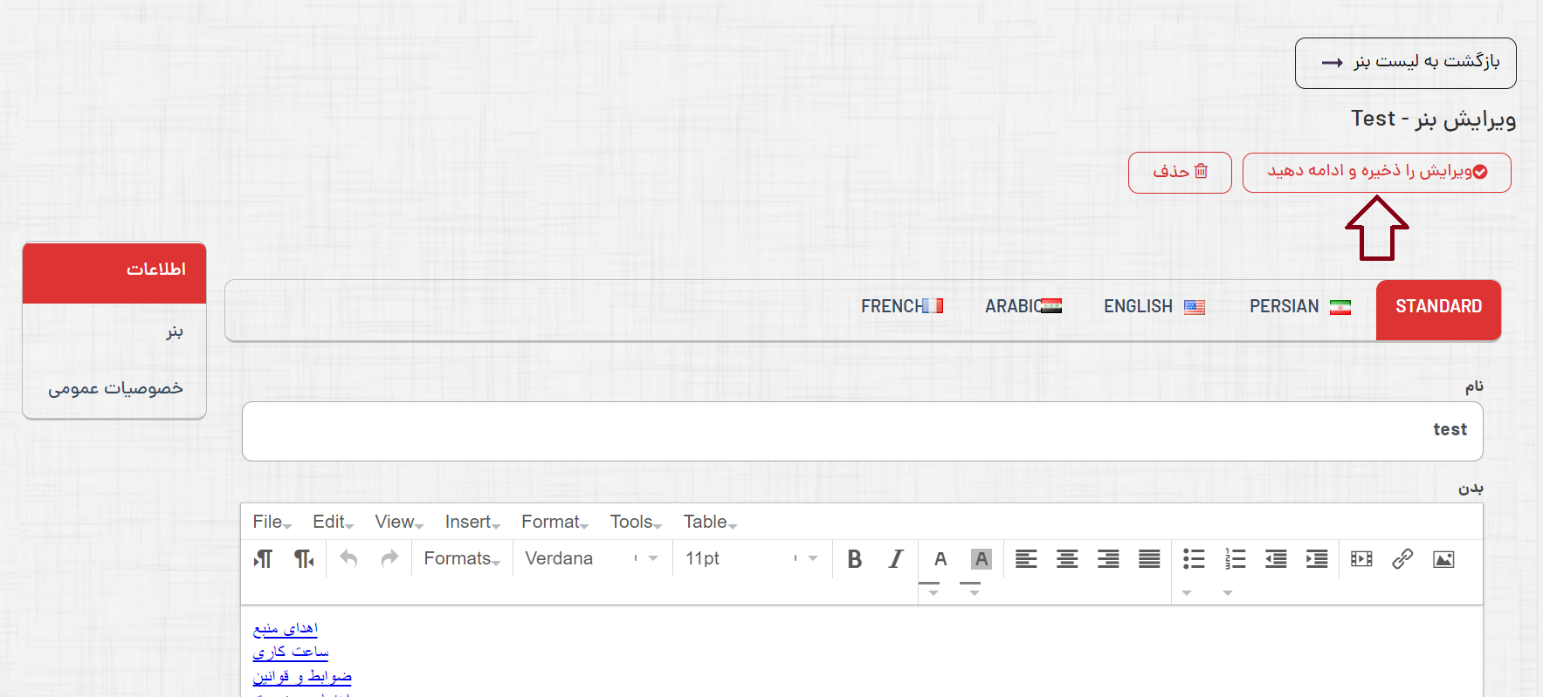
Task: Click the insert/edit link icon
Action: click(x=1402, y=559)
